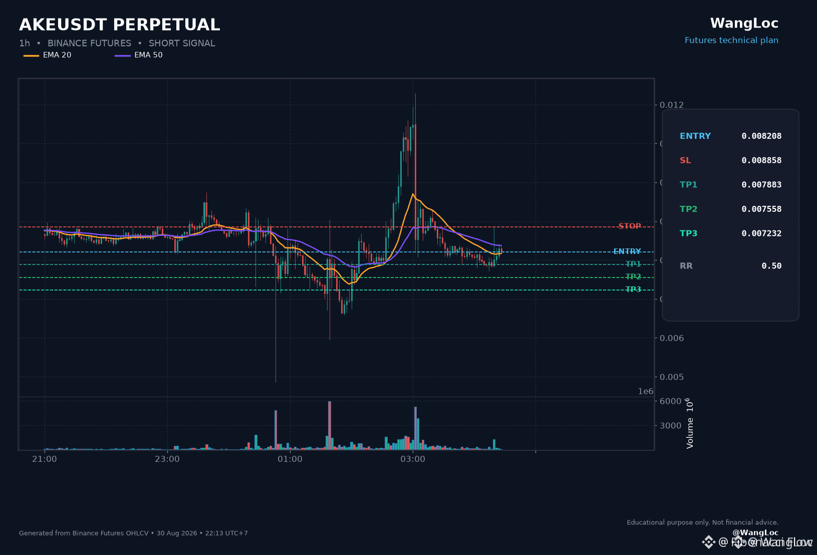Image resolution: width=817 pixels, height=555 pixels.
Task: Click the AKEUSDT PERPETUAL title
Action: click(x=120, y=25)
